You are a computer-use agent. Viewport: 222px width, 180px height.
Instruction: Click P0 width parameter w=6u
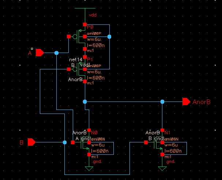94,39
